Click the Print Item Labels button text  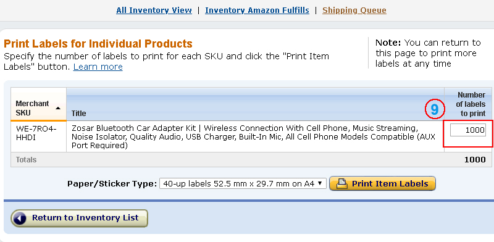390,184
